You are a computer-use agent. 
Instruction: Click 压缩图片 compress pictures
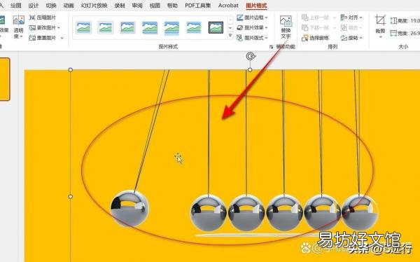tap(42, 18)
